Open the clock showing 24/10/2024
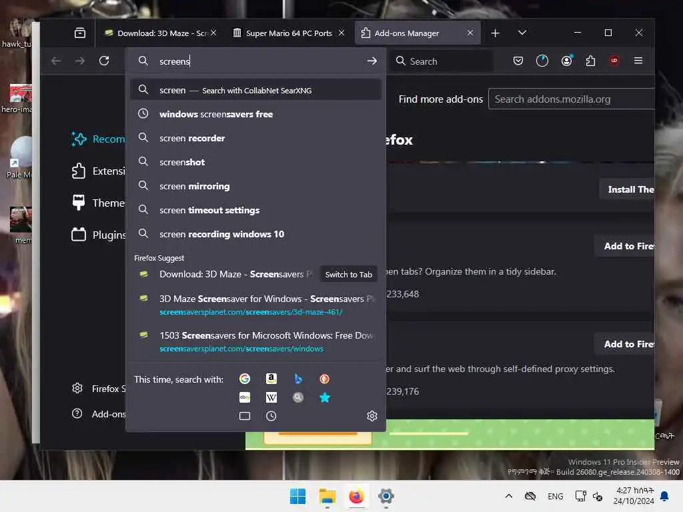The width and height of the screenshot is (683, 512). [x=634, y=496]
